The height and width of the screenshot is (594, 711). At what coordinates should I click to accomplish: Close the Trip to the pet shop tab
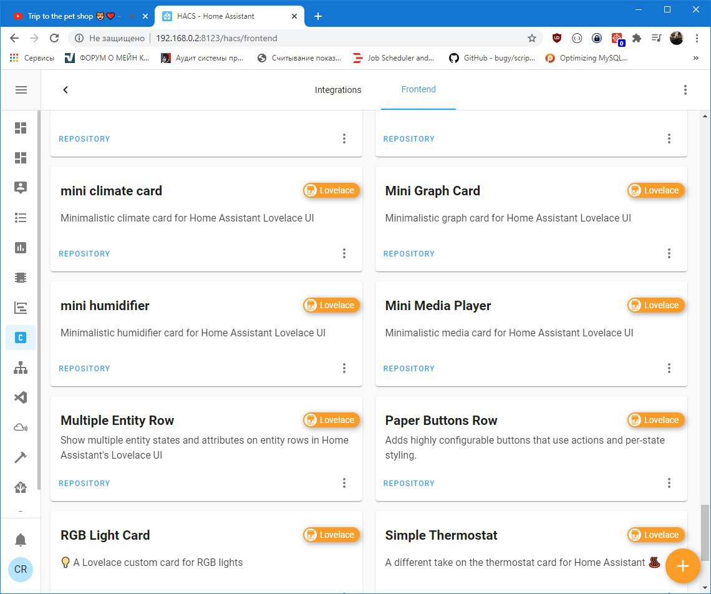coord(145,16)
